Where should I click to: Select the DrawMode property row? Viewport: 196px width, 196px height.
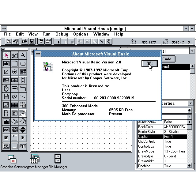(162, 151)
